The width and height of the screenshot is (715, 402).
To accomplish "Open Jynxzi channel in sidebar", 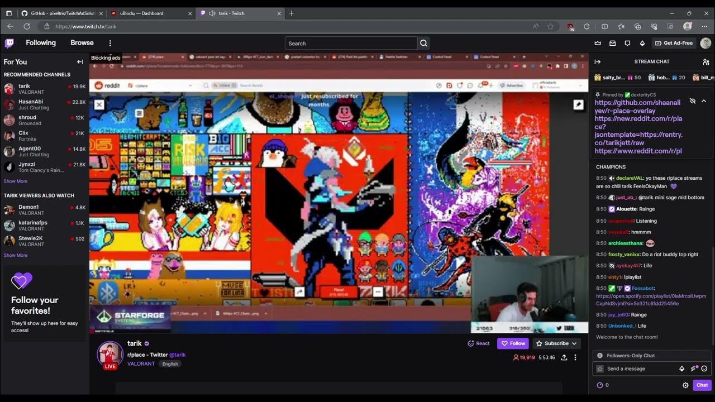I will [45, 167].
